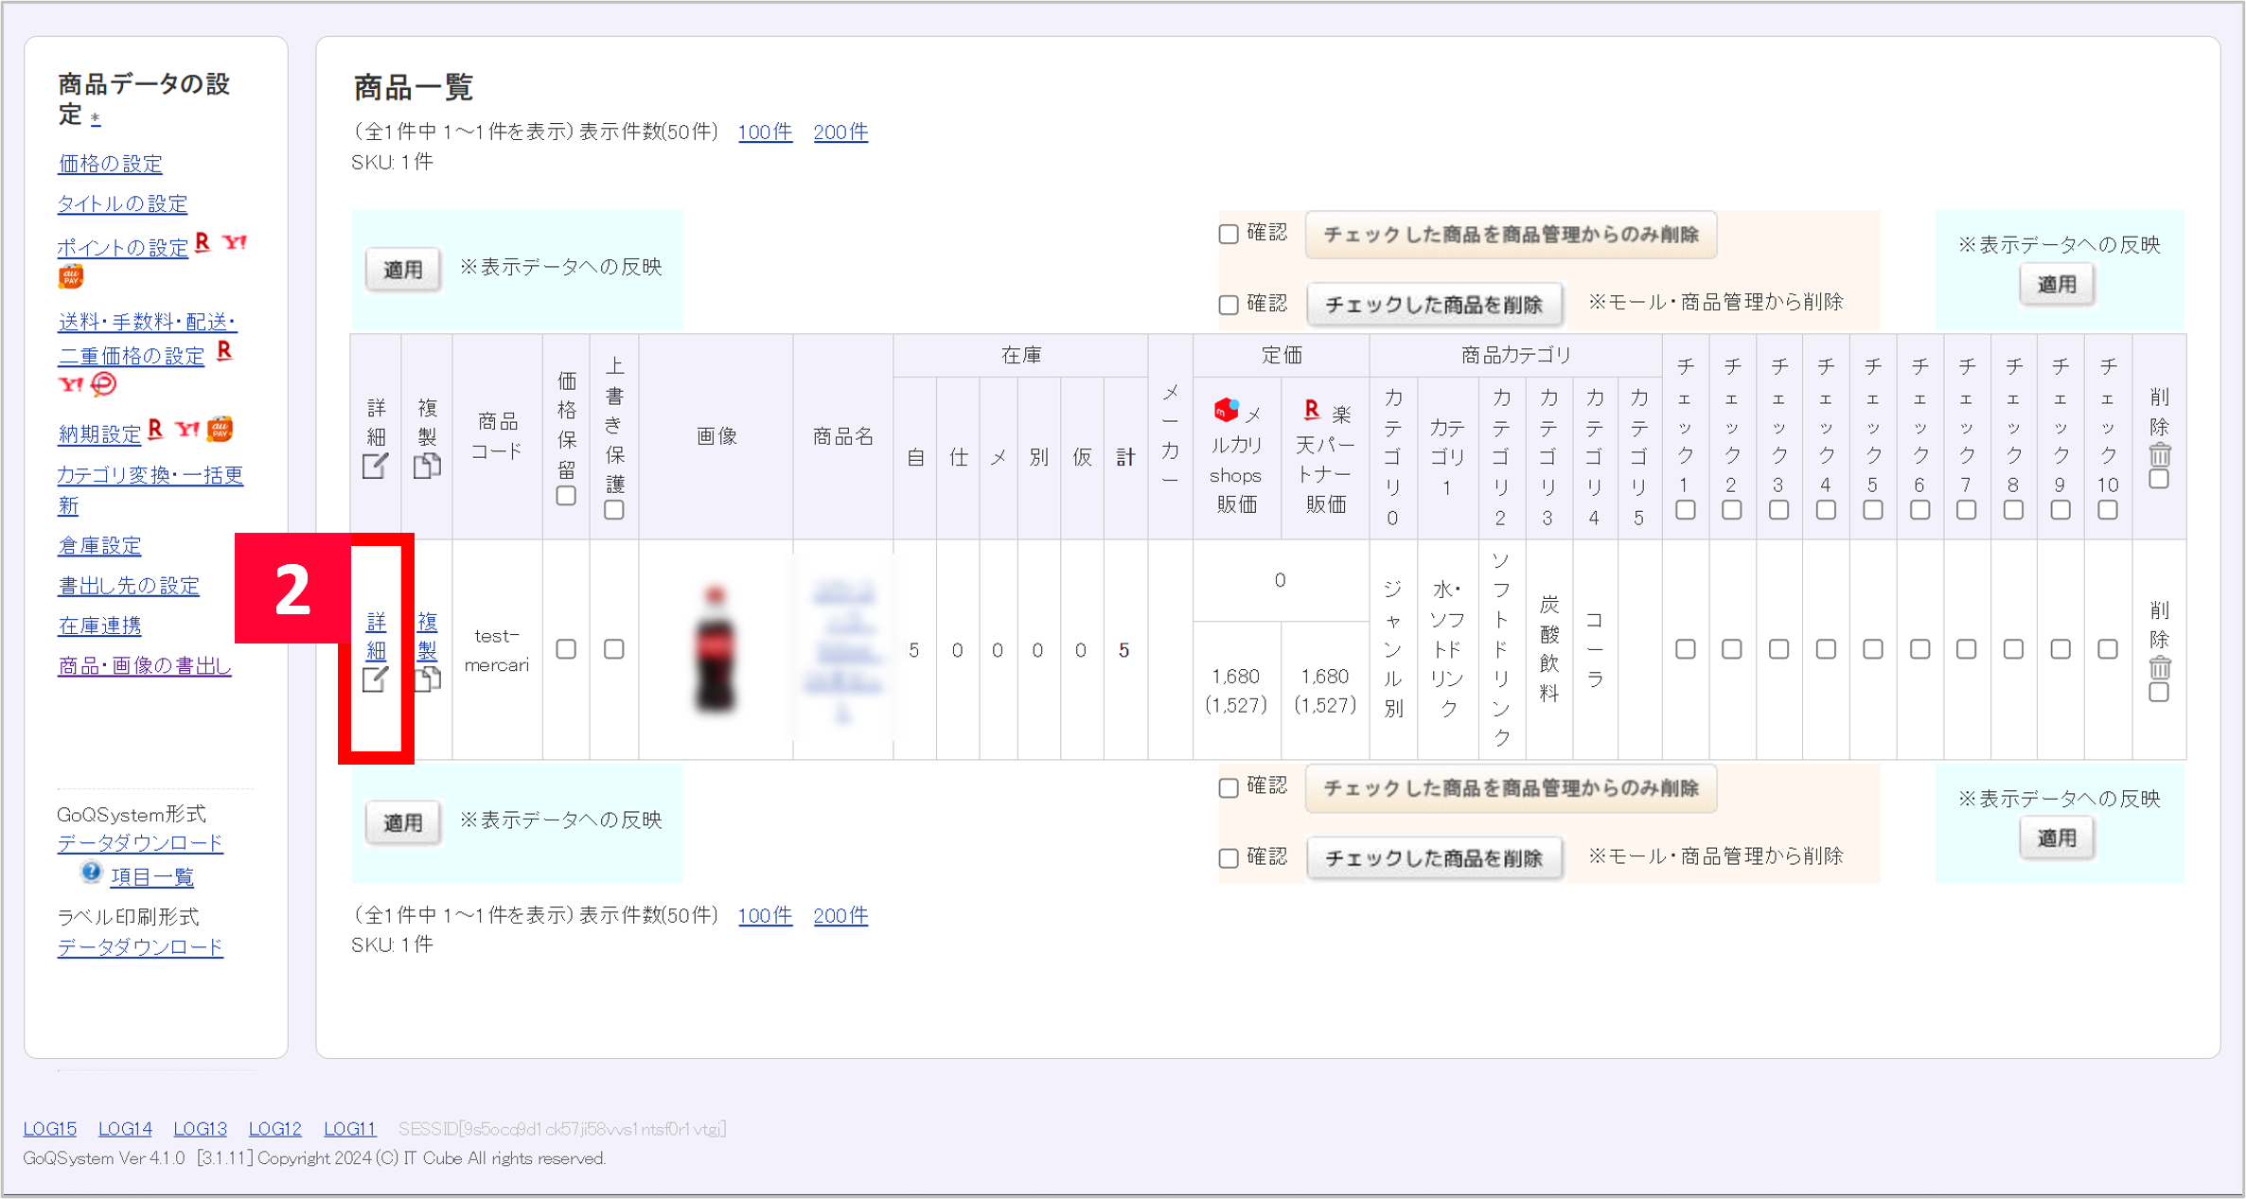Image resolution: width=2246 pixels, height=1199 pixels.
Task: Toggle the 上書き保護 header checkbox
Action: (614, 510)
